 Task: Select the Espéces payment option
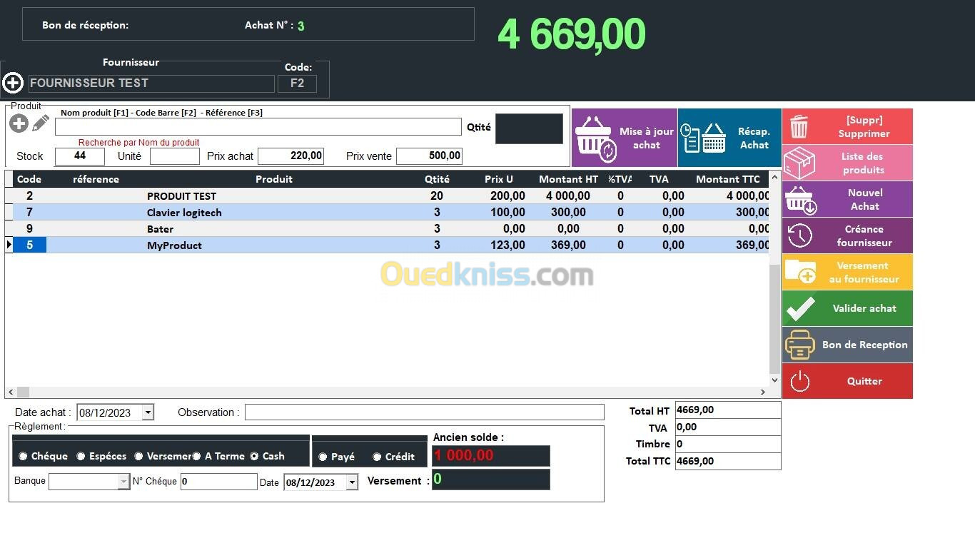81,456
